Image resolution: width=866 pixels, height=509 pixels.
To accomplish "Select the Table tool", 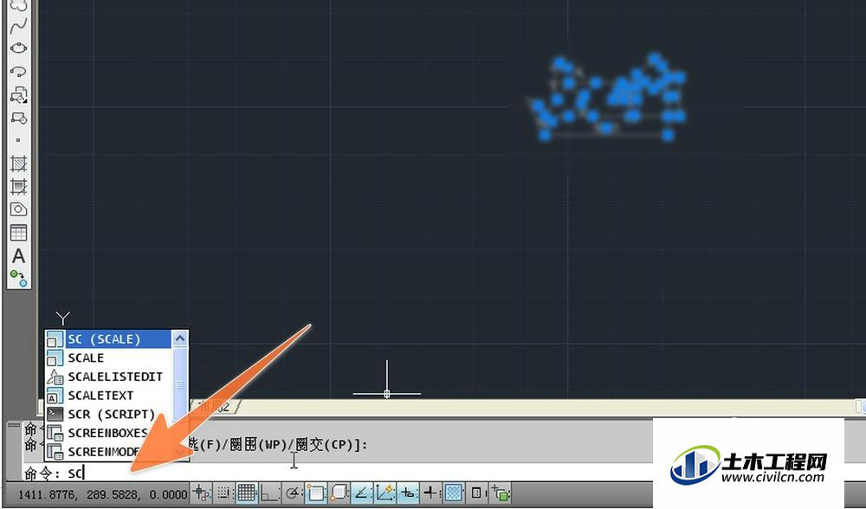I will [x=19, y=232].
